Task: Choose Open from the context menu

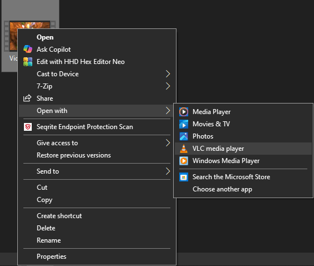Action: 97,37
